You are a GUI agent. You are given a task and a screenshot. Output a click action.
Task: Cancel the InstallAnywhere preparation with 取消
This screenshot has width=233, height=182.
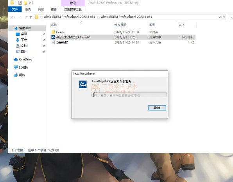coord(157,107)
